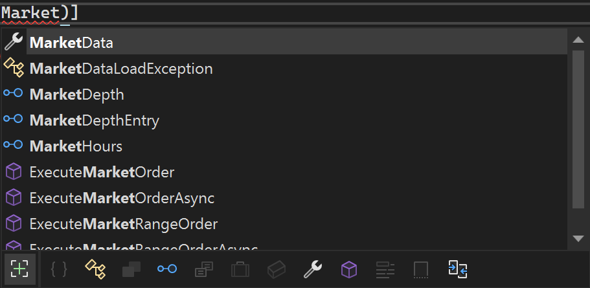The height and width of the screenshot is (288, 590).
Task: Click scrollbar up arrow in completion list
Action: (578, 39)
